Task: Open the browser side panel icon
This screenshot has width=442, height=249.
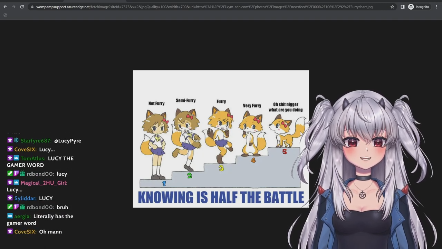Action: [x=402, y=7]
